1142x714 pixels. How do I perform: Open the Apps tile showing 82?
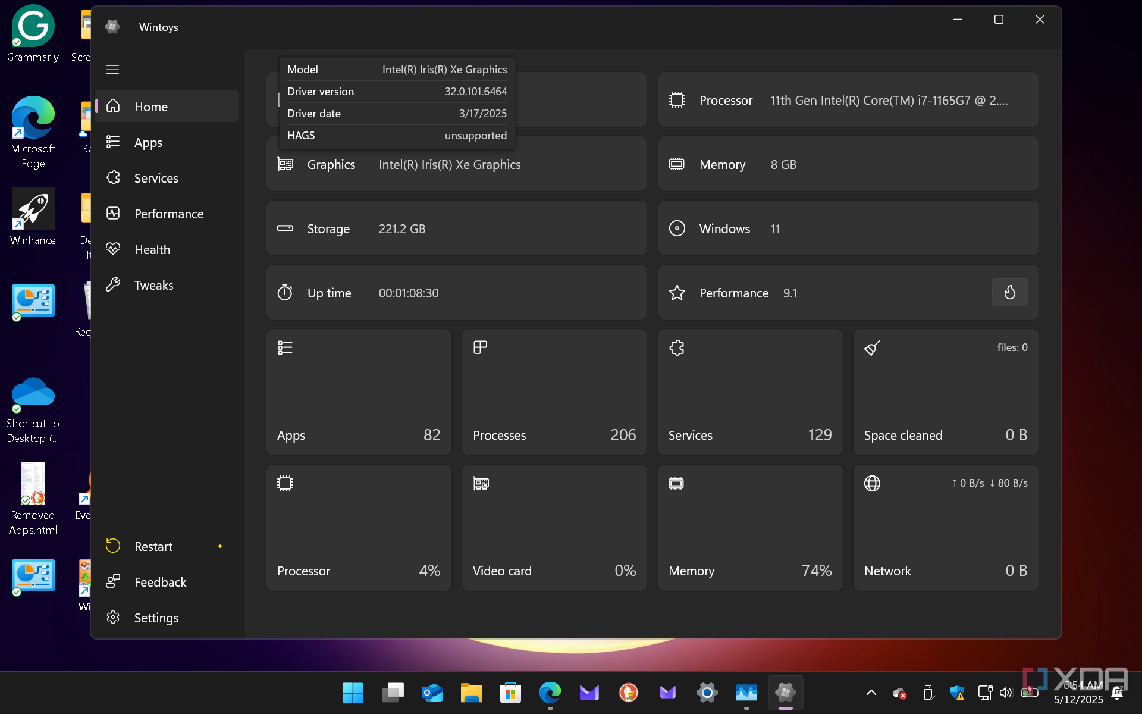pyautogui.click(x=359, y=392)
